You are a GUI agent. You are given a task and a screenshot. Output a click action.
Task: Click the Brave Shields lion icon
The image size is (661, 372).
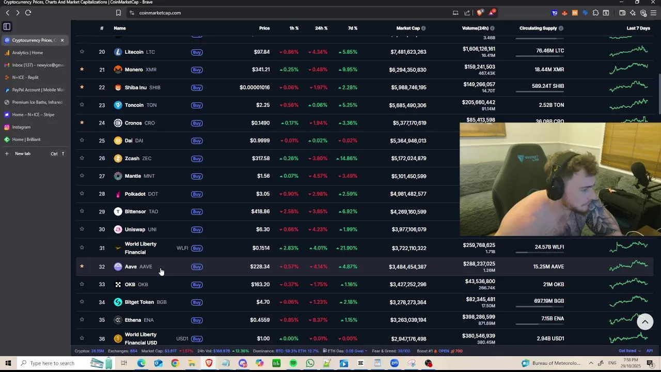tap(480, 12)
